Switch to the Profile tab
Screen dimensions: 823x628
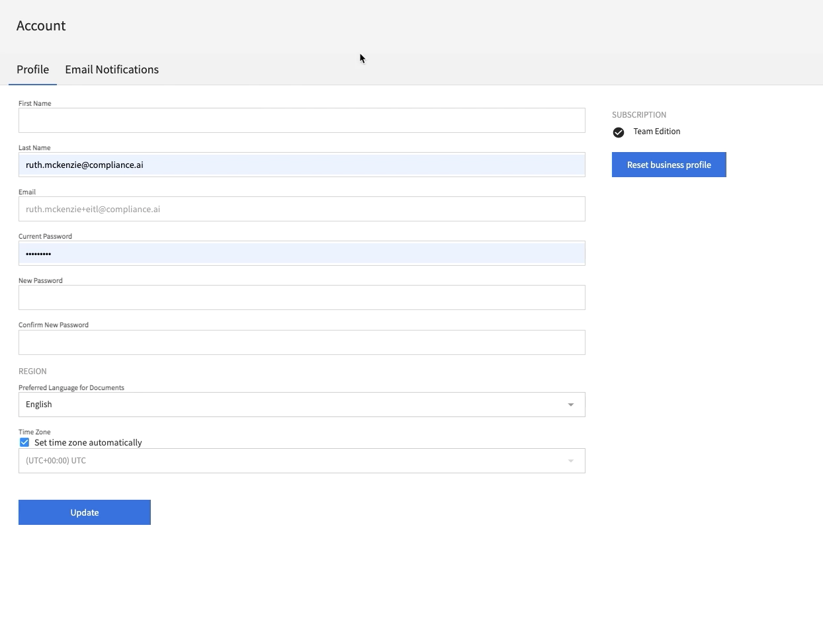(x=32, y=69)
